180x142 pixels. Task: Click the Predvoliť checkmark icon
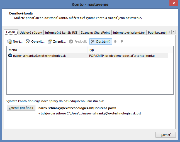coord(71,41)
